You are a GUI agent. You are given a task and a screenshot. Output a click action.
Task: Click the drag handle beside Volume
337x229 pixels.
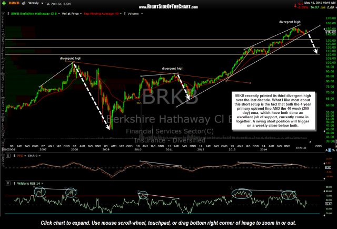(125, 14)
